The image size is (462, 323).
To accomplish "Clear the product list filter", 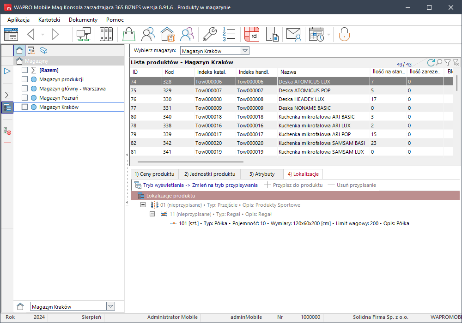I will pyautogui.click(x=456, y=62).
